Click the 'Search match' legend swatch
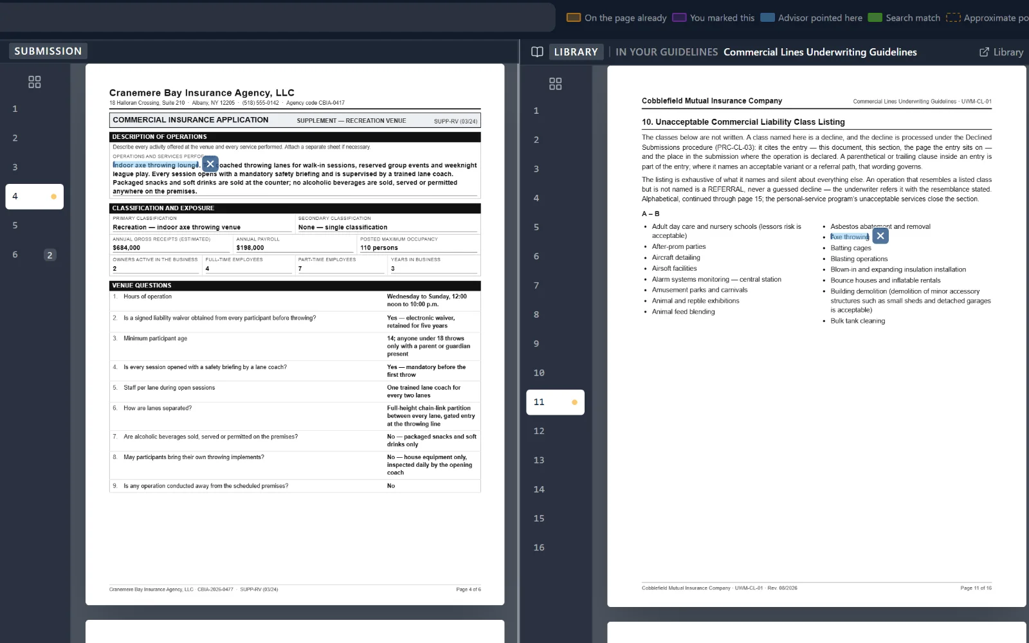1029x643 pixels. click(x=875, y=17)
